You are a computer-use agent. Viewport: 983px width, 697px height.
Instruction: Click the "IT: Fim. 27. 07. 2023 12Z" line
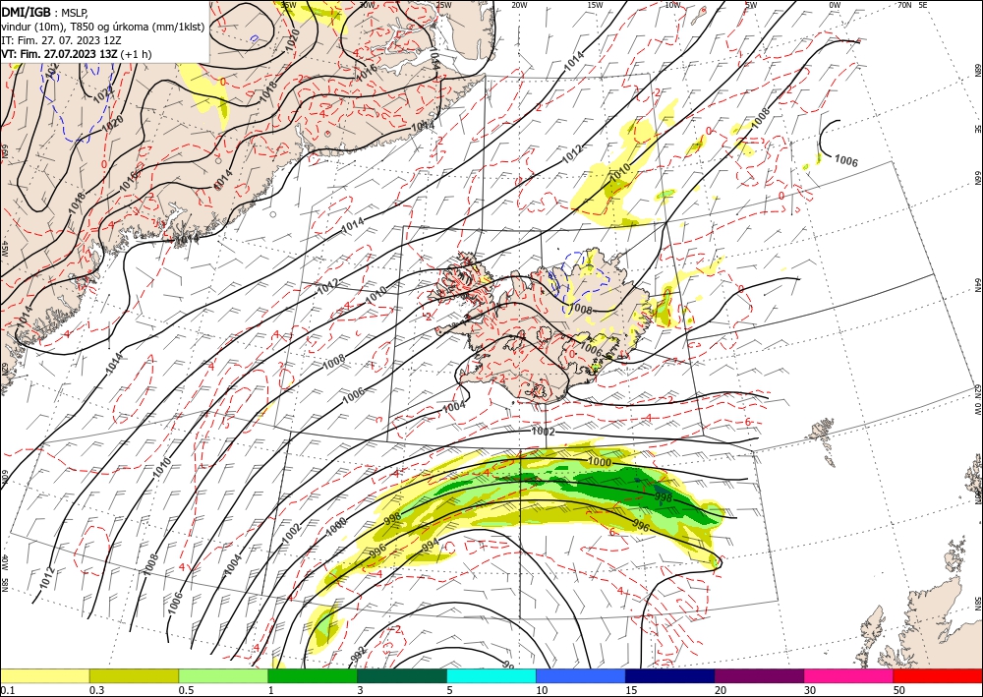pyautogui.click(x=61, y=40)
